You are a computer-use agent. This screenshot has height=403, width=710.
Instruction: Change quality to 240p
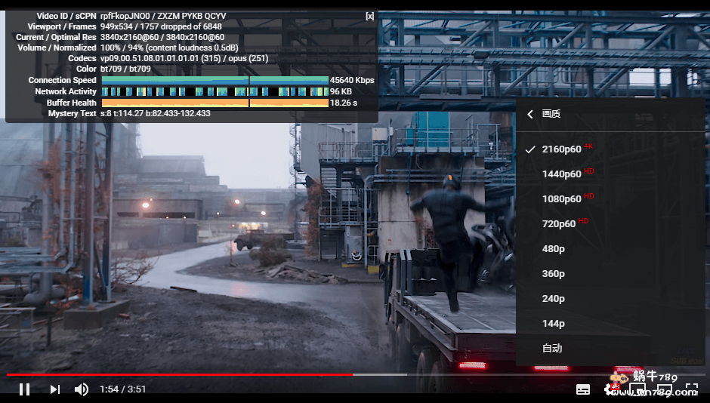(554, 299)
